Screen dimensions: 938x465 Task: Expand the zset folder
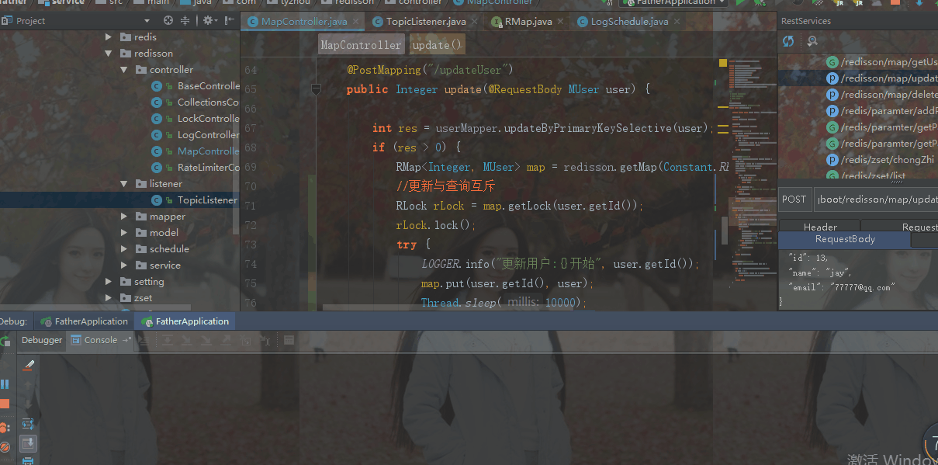[110, 298]
